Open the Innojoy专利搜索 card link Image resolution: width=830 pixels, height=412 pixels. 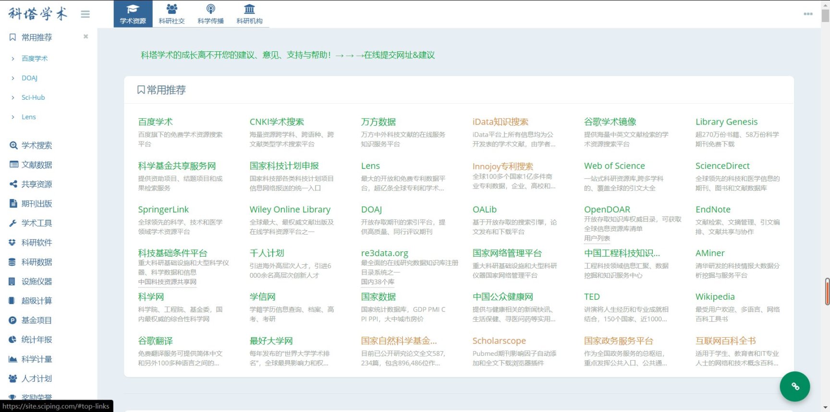point(503,166)
